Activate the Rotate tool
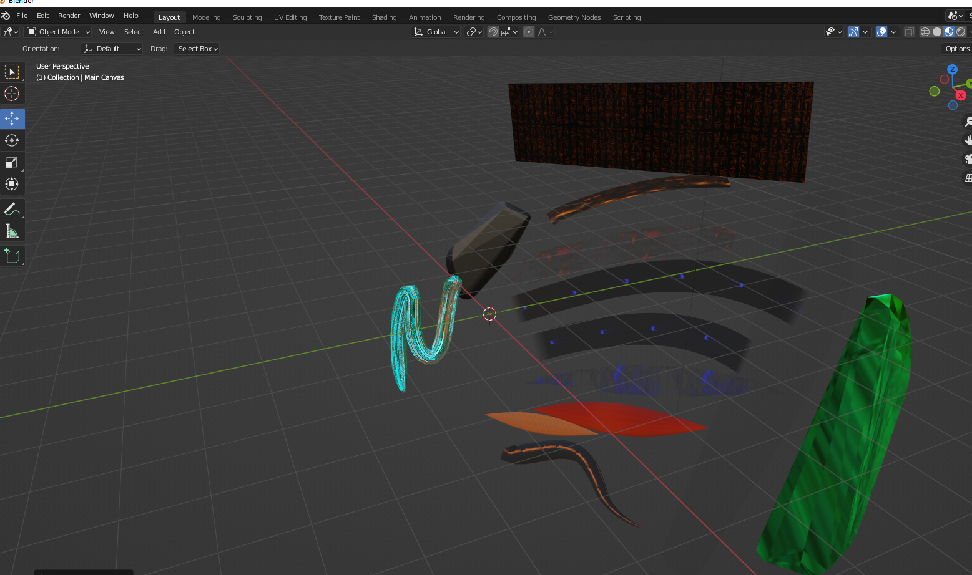The image size is (972, 575). [x=12, y=140]
